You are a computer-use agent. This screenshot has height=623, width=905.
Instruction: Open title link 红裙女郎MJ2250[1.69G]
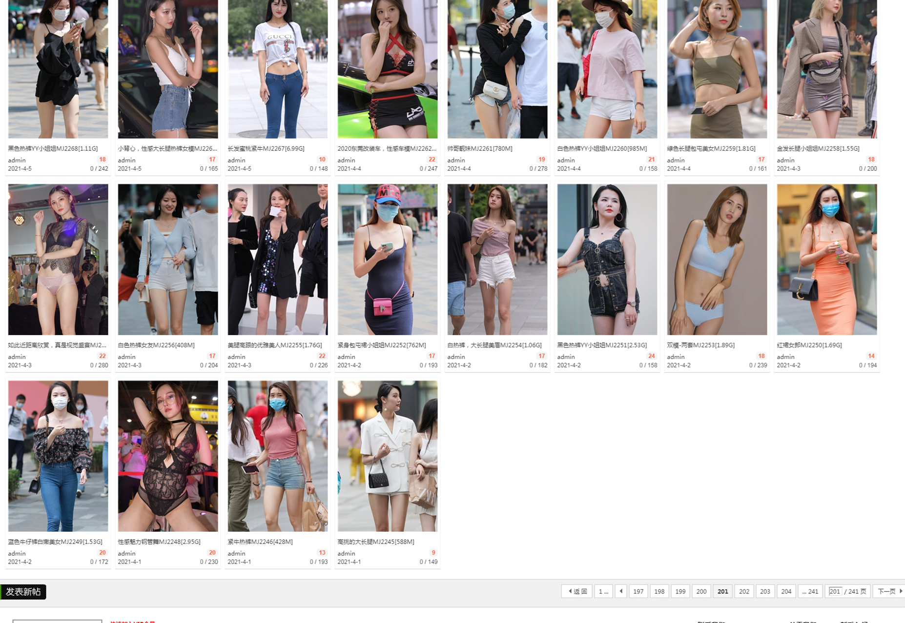click(809, 345)
